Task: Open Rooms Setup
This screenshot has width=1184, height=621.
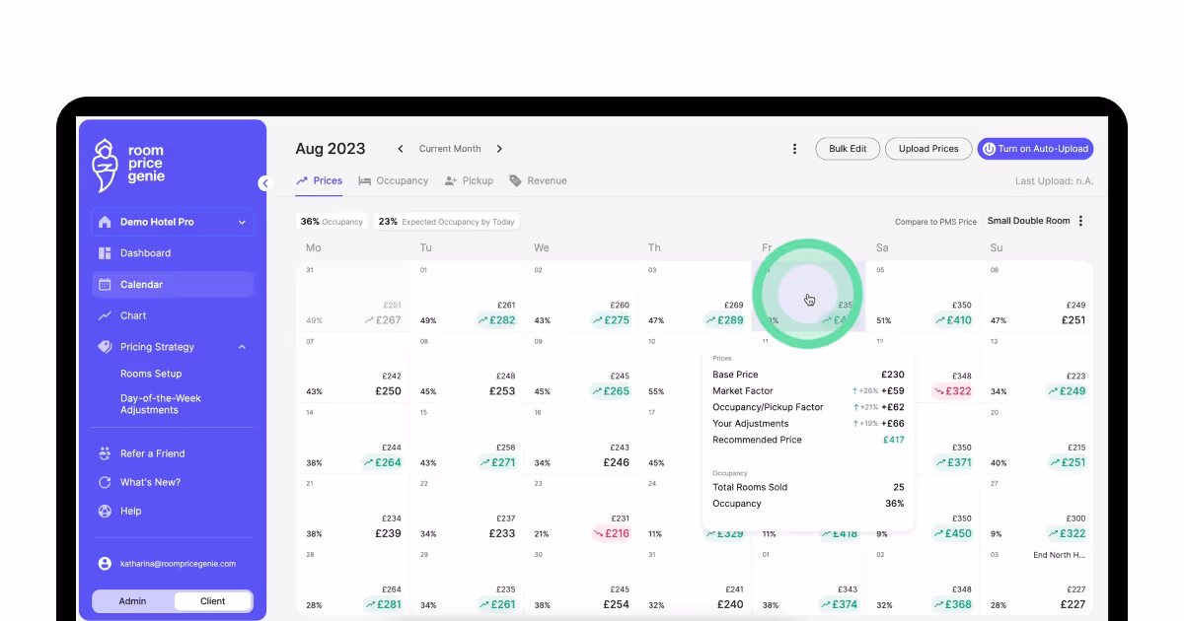Action: tap(151, 374)
